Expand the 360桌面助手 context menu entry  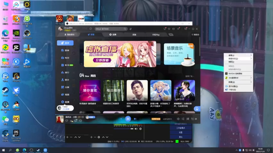coord(238,78)
